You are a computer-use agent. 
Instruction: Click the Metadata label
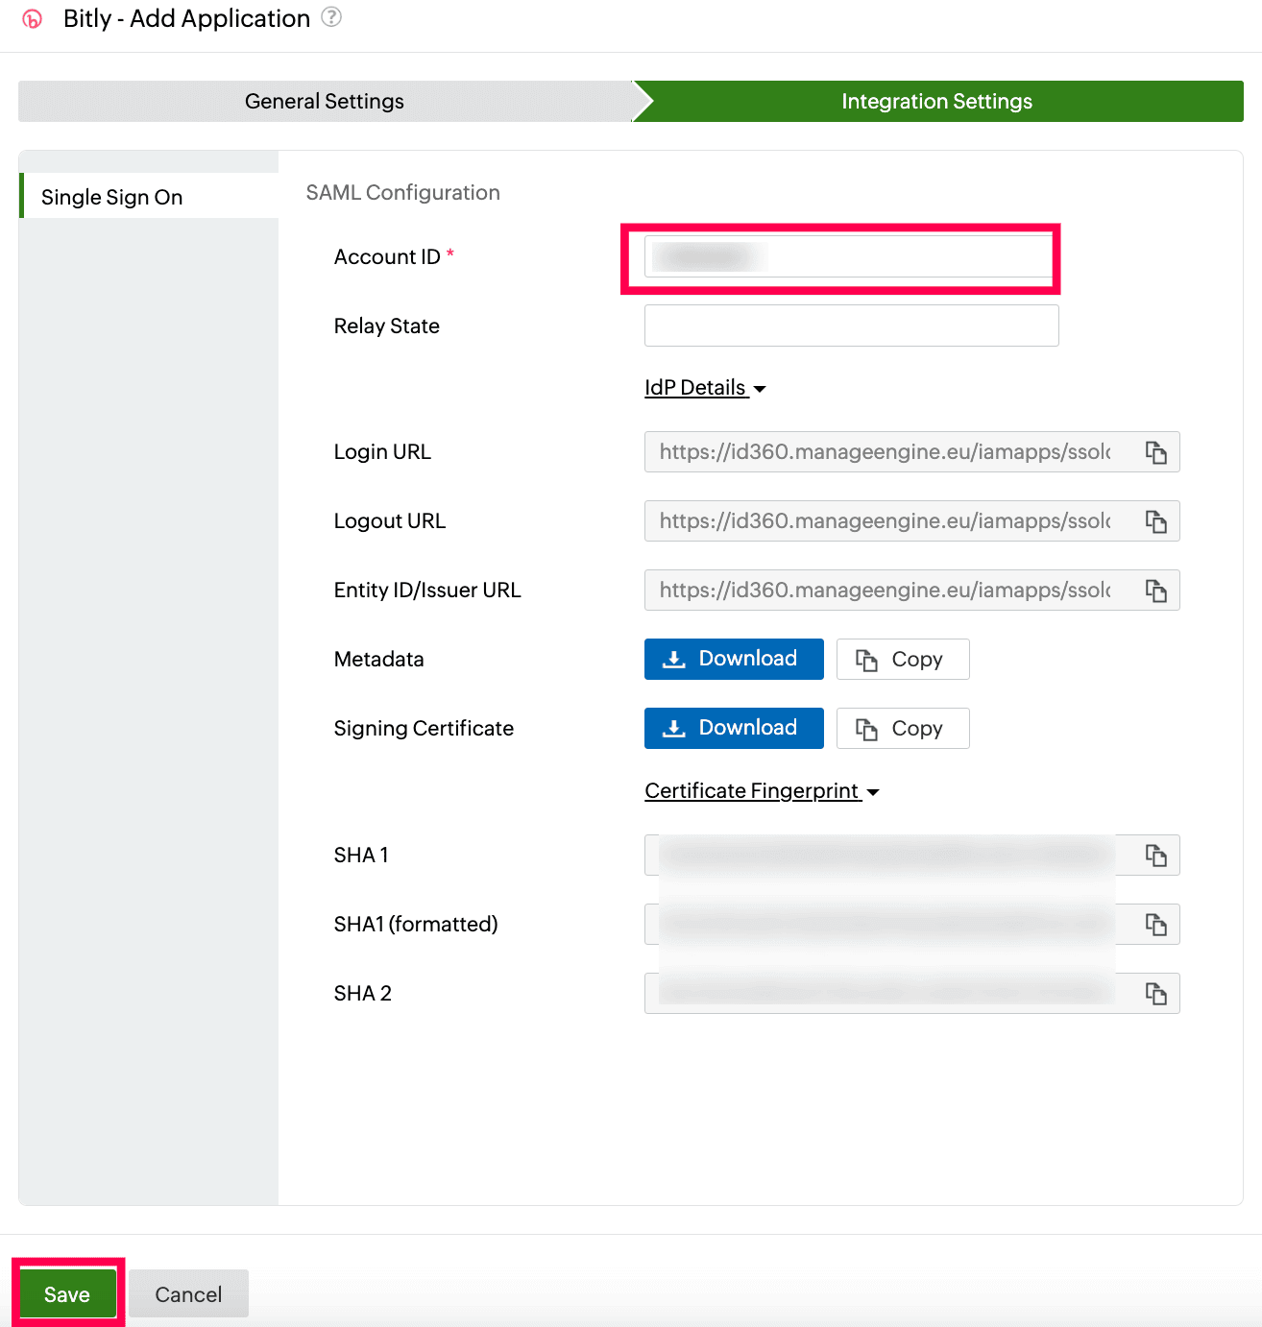(379, 660)
